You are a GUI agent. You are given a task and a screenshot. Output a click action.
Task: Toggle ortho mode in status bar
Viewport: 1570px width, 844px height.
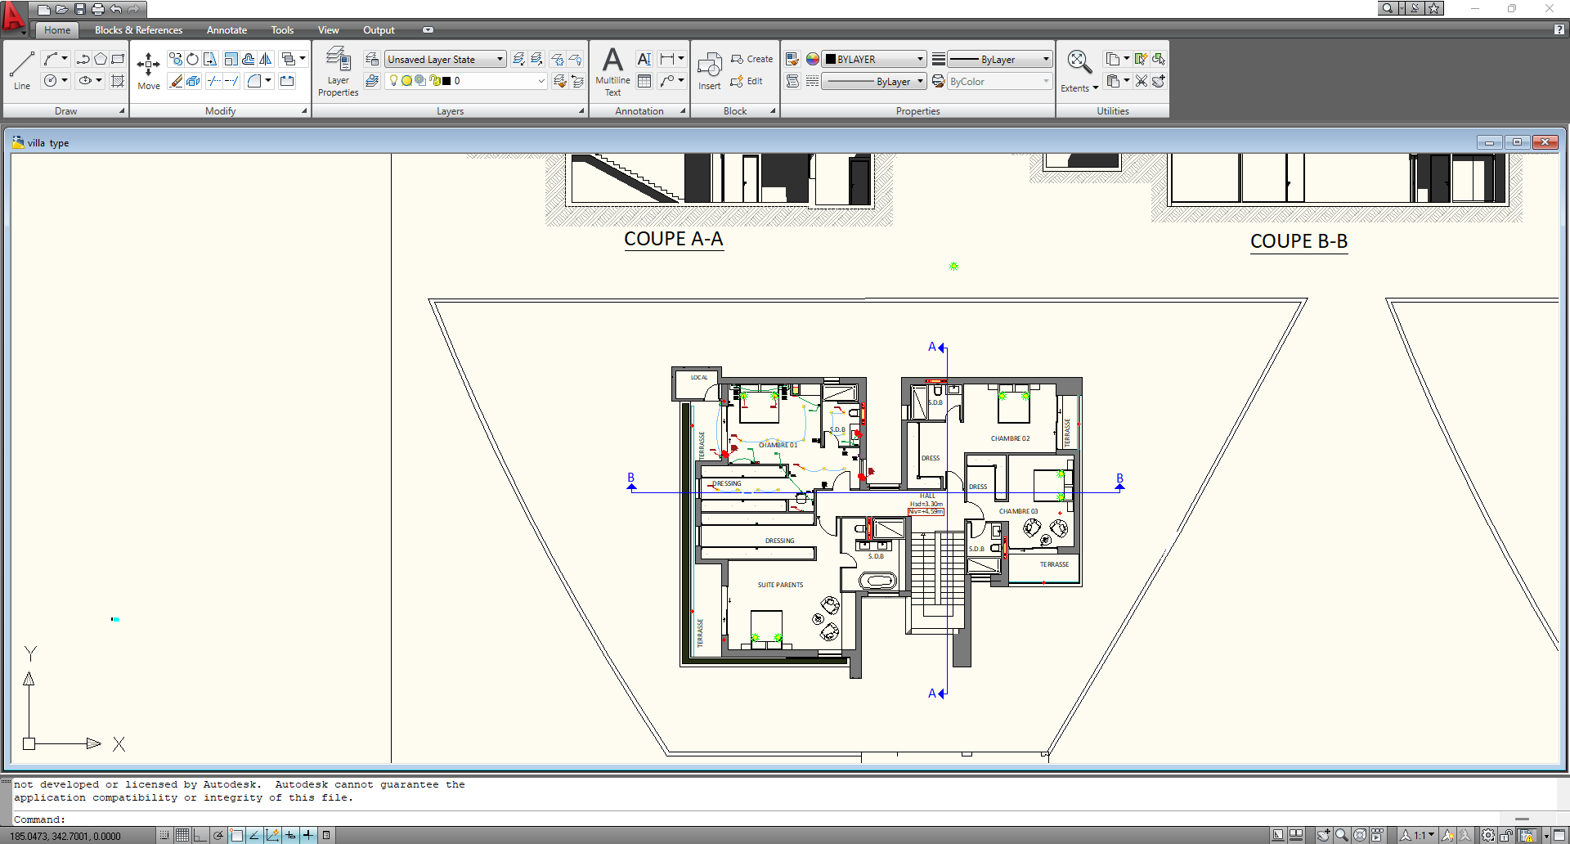coord(200,835)
